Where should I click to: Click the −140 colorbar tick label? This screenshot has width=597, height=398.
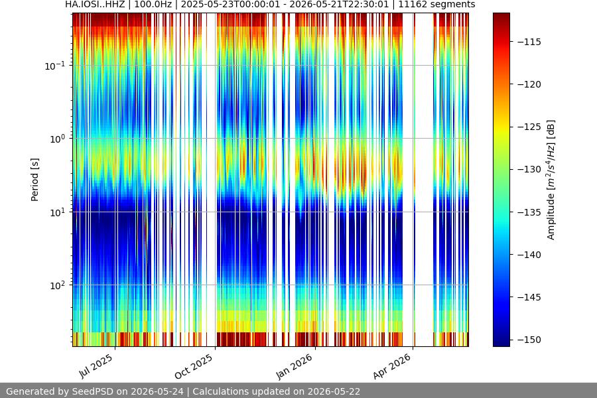tap(529, 255)
